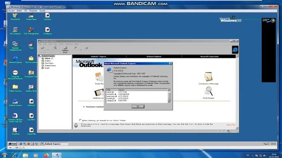
Task: Open the Ayuda menu in Virtual PC
Action: point(42,11)
